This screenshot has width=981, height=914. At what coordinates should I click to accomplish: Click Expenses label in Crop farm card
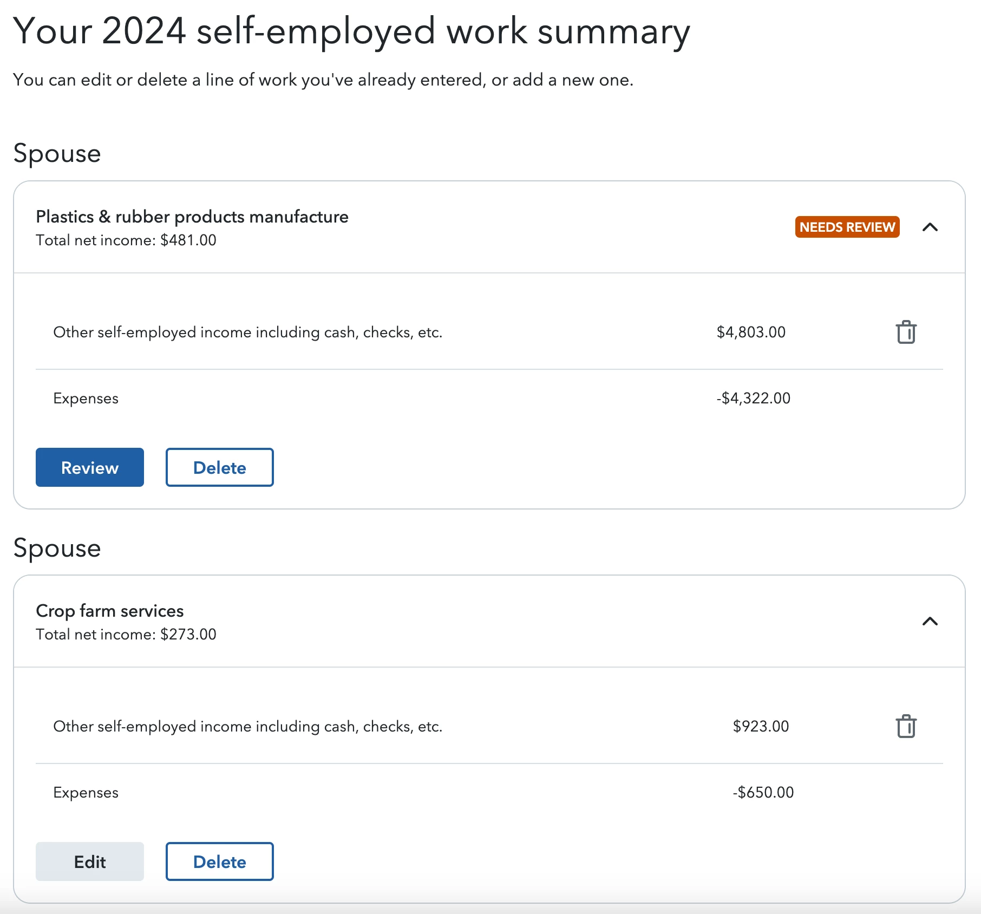86,793
